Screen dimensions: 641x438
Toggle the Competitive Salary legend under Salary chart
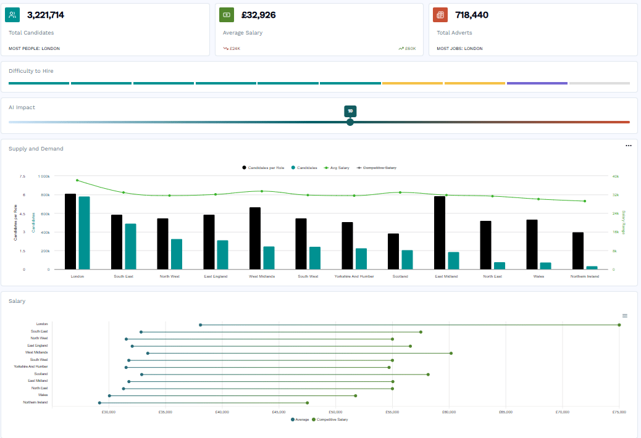tap(332, 419)
